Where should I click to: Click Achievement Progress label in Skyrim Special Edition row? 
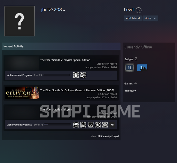[20, 75]
